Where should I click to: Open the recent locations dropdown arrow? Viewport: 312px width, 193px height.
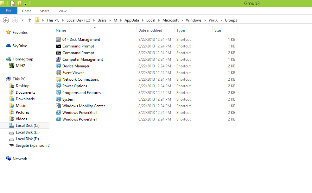pyautogui.click(x=23, y=20)
